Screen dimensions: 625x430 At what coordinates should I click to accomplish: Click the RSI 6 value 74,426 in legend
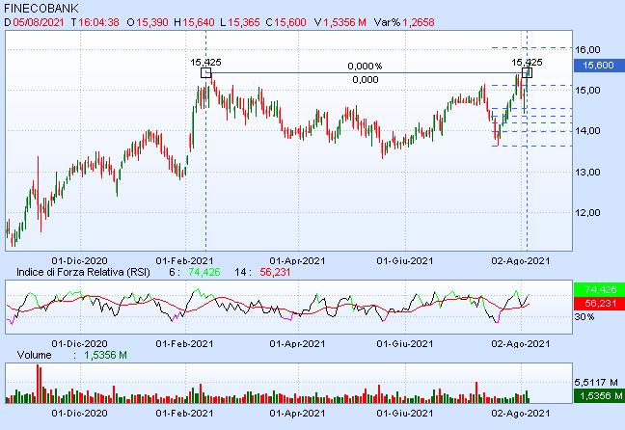tap(204, 272)
